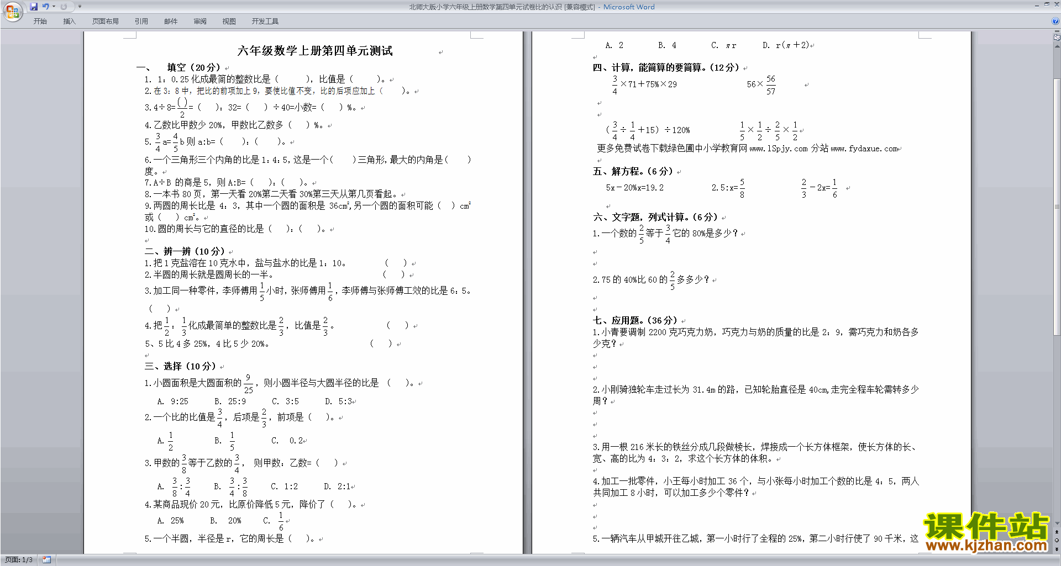1061x566 pixels.
Task: Click the macro recording icon in the status bar
Action: pyautogui.click(x=46, y=560)
